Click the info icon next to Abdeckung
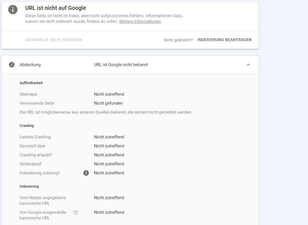 [12, 65]
